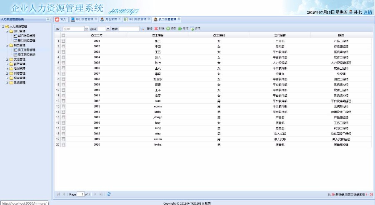Collapse the left navigation panel with double-arrow icon
This screenshot has width=375, height=205.
pos(47,19)
